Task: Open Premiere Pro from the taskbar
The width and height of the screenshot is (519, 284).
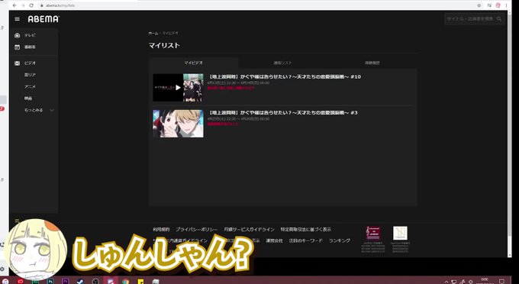Action: tap(65, 281)
